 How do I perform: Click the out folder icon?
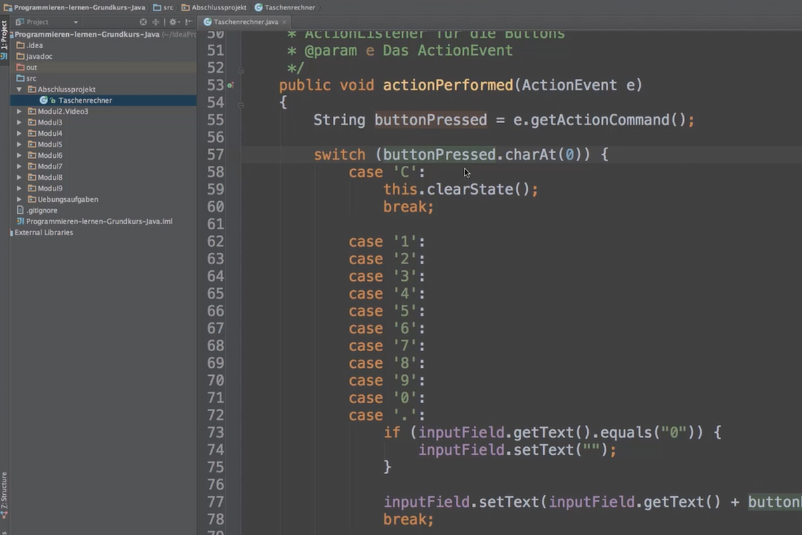[20, 68]
